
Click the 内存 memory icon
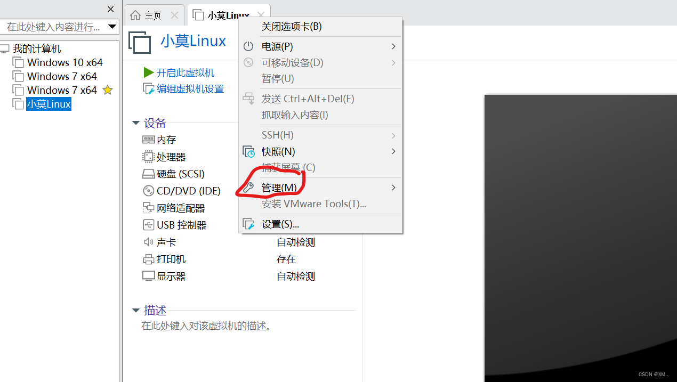148,140
